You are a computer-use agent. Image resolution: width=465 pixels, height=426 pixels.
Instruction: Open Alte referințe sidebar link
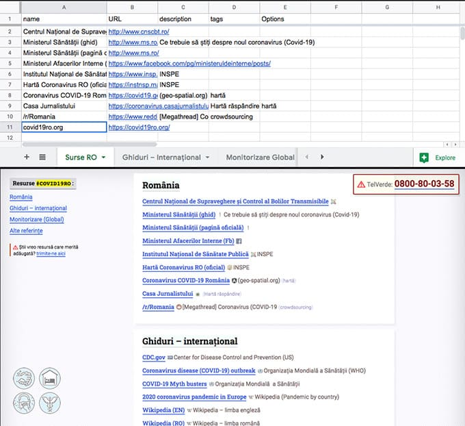pyautogui.click(x=26, y=231)
